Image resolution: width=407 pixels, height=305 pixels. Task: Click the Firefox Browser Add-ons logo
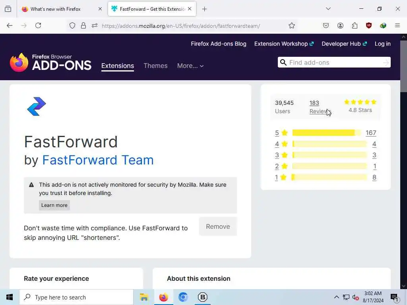(x=50, y=62)
